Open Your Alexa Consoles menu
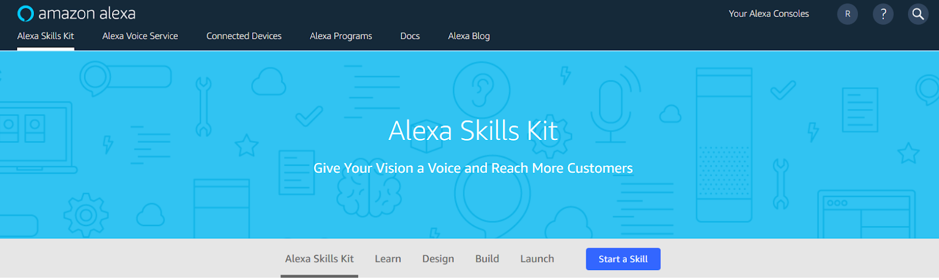939x280 pixels. (769, 13)
